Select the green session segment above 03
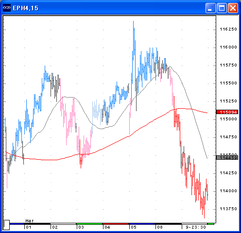This screenshot has width=241, height=233. (89, 224)
